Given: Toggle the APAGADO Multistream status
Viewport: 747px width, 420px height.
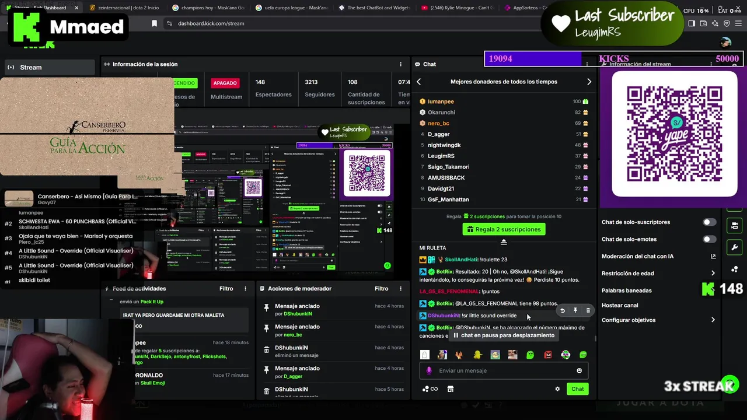Looking at the screenshot, I should click(x=226, y=83).
